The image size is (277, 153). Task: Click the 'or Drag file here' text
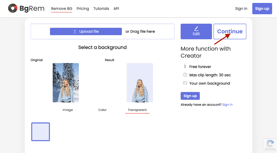(x=140, y=32)
